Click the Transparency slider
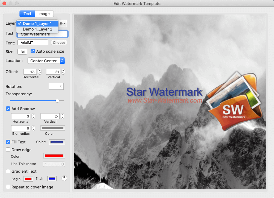Image resolution: width=274 pixels, height=198 pixels. click(37, 101)
